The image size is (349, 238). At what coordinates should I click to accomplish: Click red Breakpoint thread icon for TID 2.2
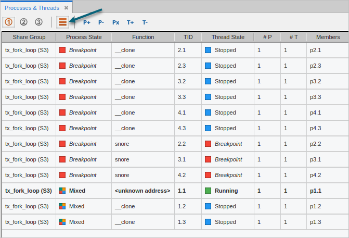coord(208,144)
